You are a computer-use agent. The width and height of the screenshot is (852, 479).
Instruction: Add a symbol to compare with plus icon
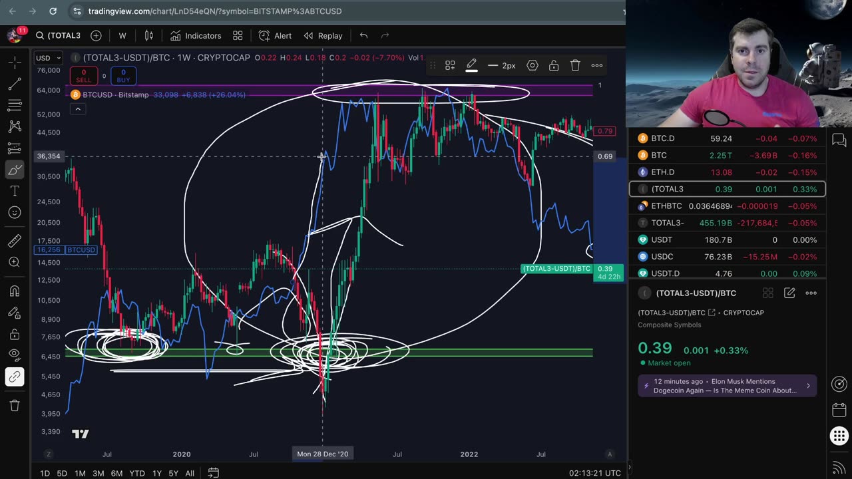pos(96,35)
